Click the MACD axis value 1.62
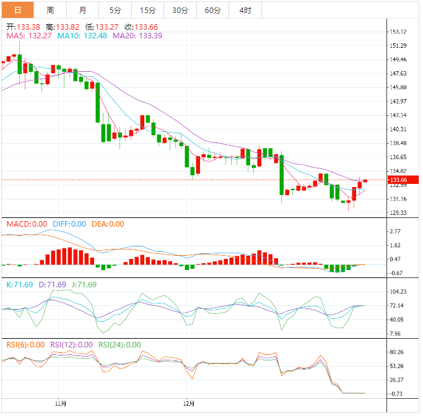Image resolution: width=423 pixels, height=418 pixels. [395, 245]
